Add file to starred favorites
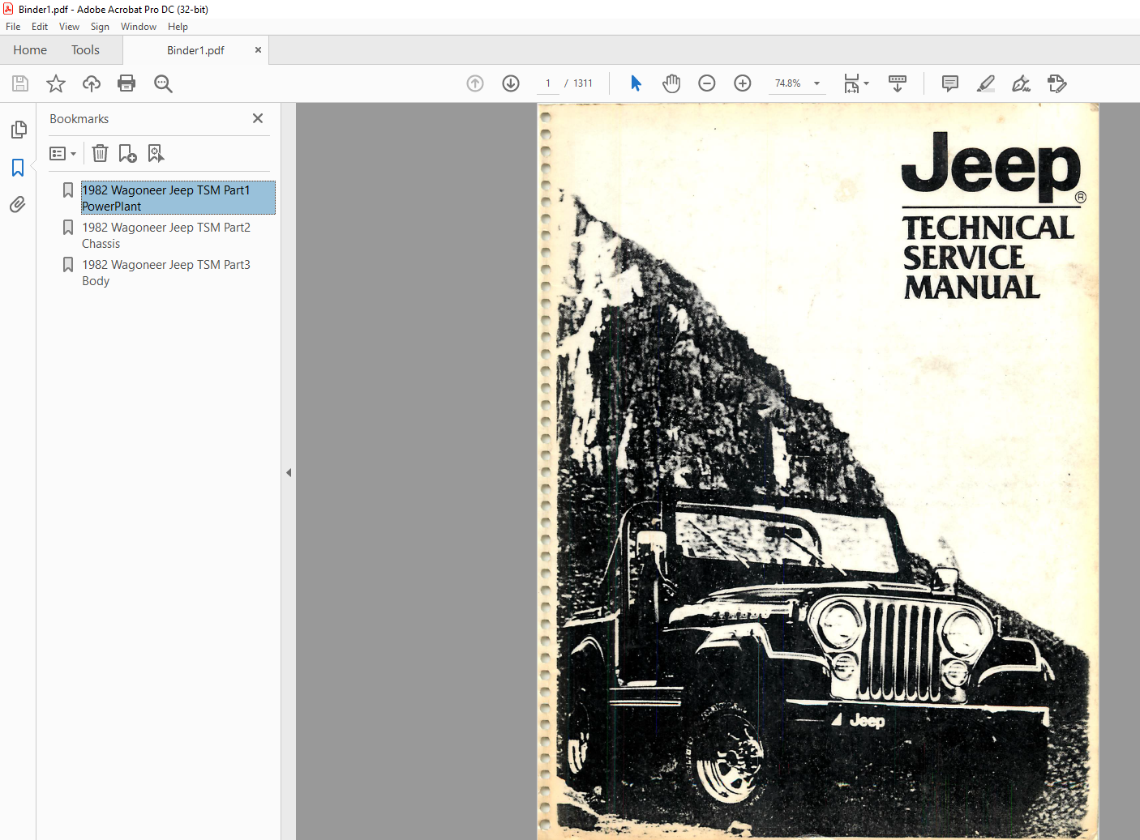 56,83
